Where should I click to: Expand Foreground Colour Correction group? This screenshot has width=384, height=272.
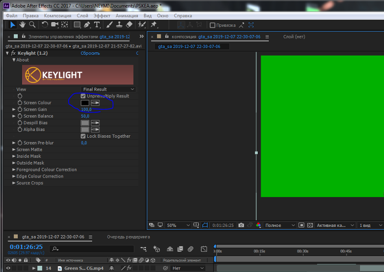[x=14, y=169]
